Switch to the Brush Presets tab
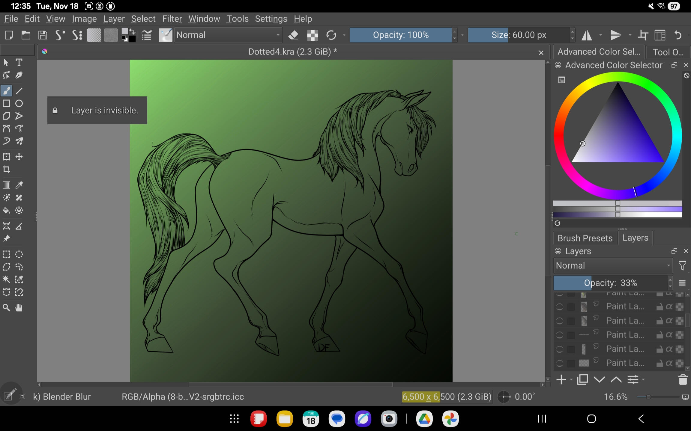Screen dimensions: 691x431 [585, 238]
